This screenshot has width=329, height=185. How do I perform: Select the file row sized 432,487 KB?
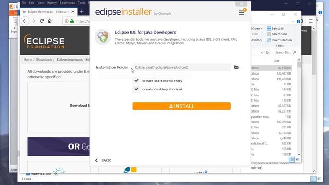click(x=271, y=73)
